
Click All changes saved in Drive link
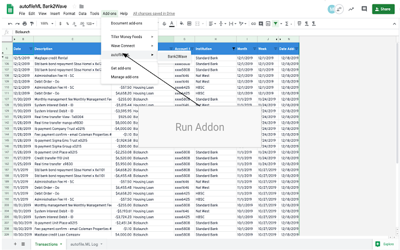(154, 14)
